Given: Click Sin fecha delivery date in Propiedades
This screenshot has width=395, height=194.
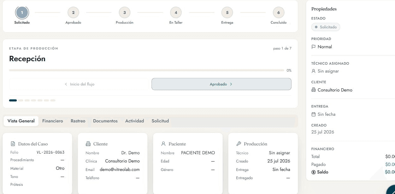Looking at the screenshot, I should click(327, 114).
